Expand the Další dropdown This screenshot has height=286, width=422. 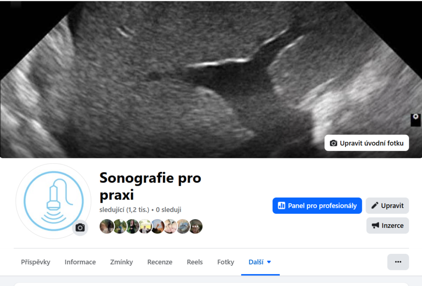click(260, 262)
